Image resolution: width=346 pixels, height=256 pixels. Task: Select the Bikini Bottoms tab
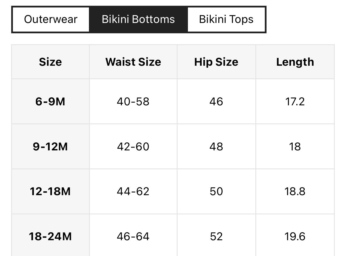pyautogui.click(x=138, y=20)
